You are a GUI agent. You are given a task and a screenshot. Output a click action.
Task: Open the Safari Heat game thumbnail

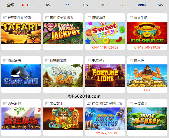coord(21,33)
